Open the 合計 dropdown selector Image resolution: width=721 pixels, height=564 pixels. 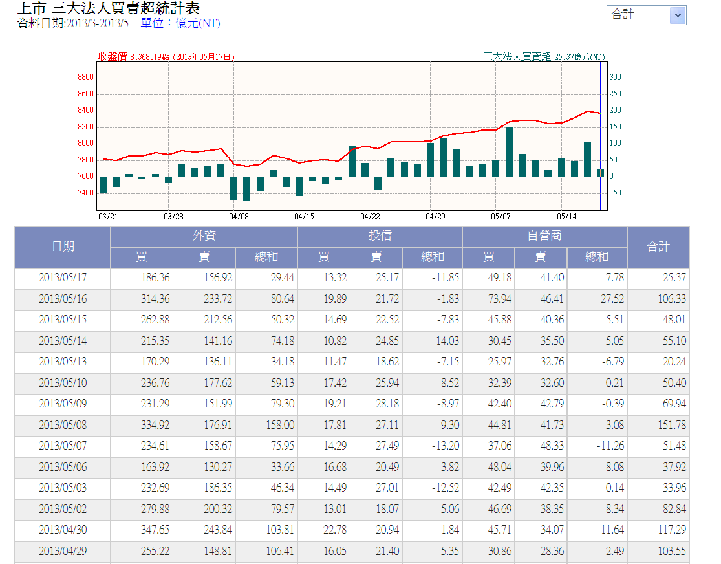coord(646,15)
